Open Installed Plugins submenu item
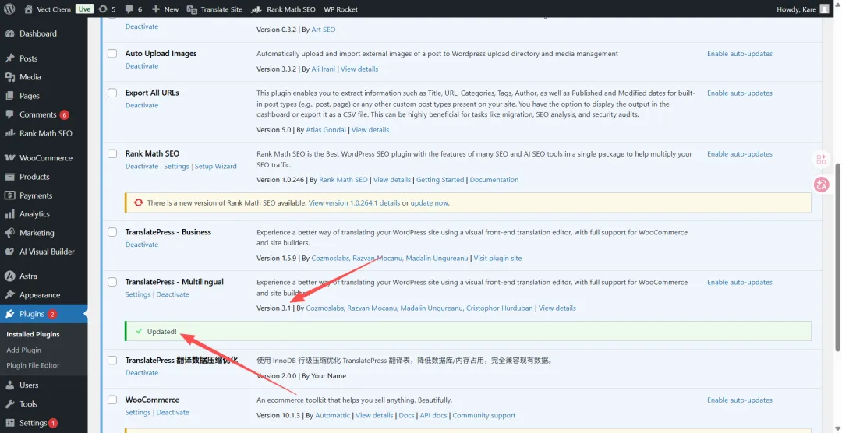 pos(33,334)
